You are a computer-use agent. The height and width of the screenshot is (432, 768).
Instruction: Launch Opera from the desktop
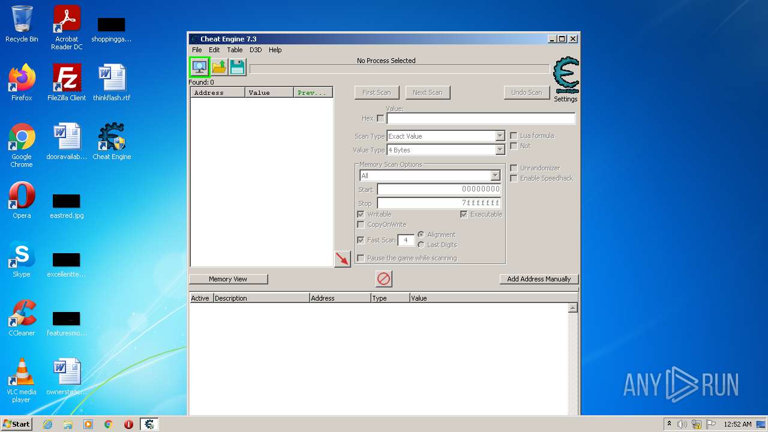(22, 200)
